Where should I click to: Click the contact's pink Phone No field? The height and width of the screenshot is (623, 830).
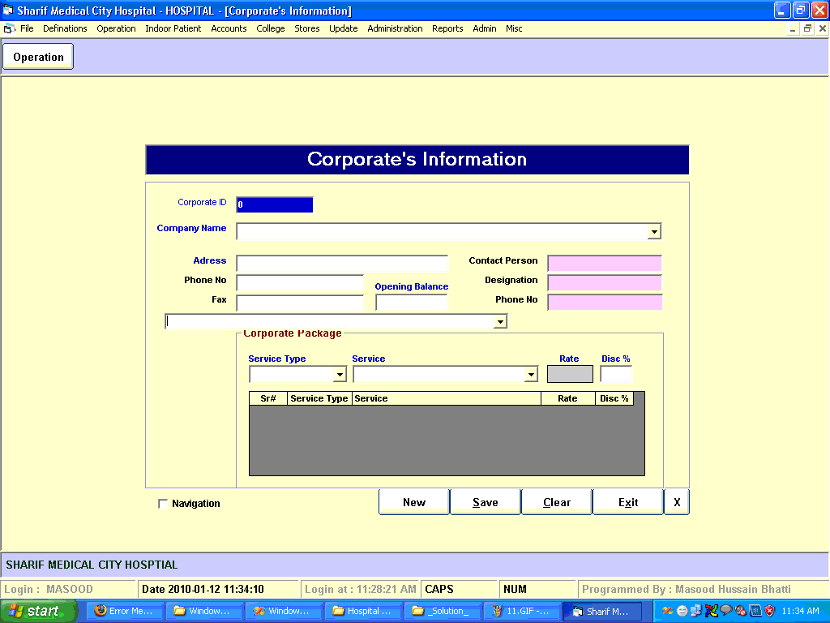(605, 303)
